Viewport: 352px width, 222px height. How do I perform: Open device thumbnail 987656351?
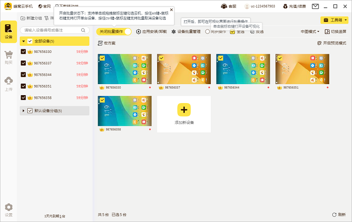click(302, 69)
